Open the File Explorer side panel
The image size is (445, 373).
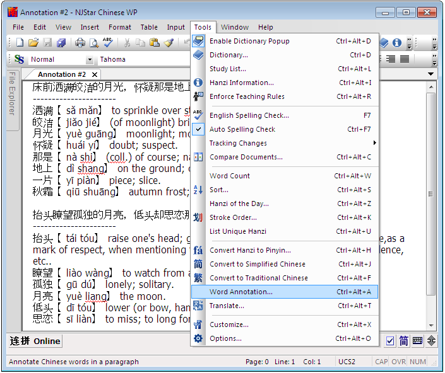click(x=12, y=93)
